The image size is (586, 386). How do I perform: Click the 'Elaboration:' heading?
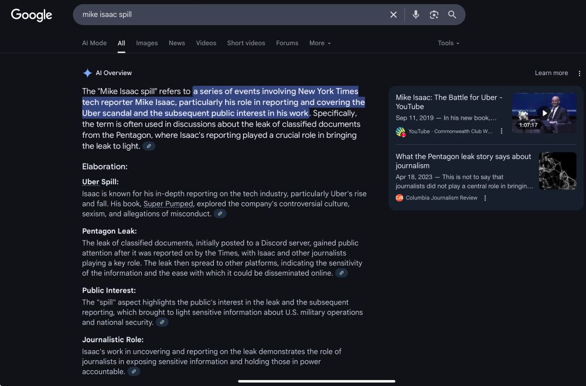[105, 167]
